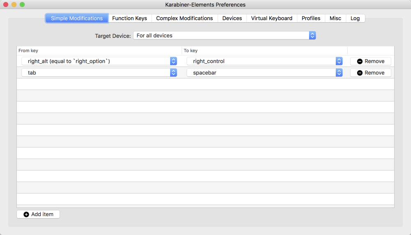Minimize the Preferences window with yellow button
Image resolution: width=411 pixels, height=235 pixels.
coord(14,5)
